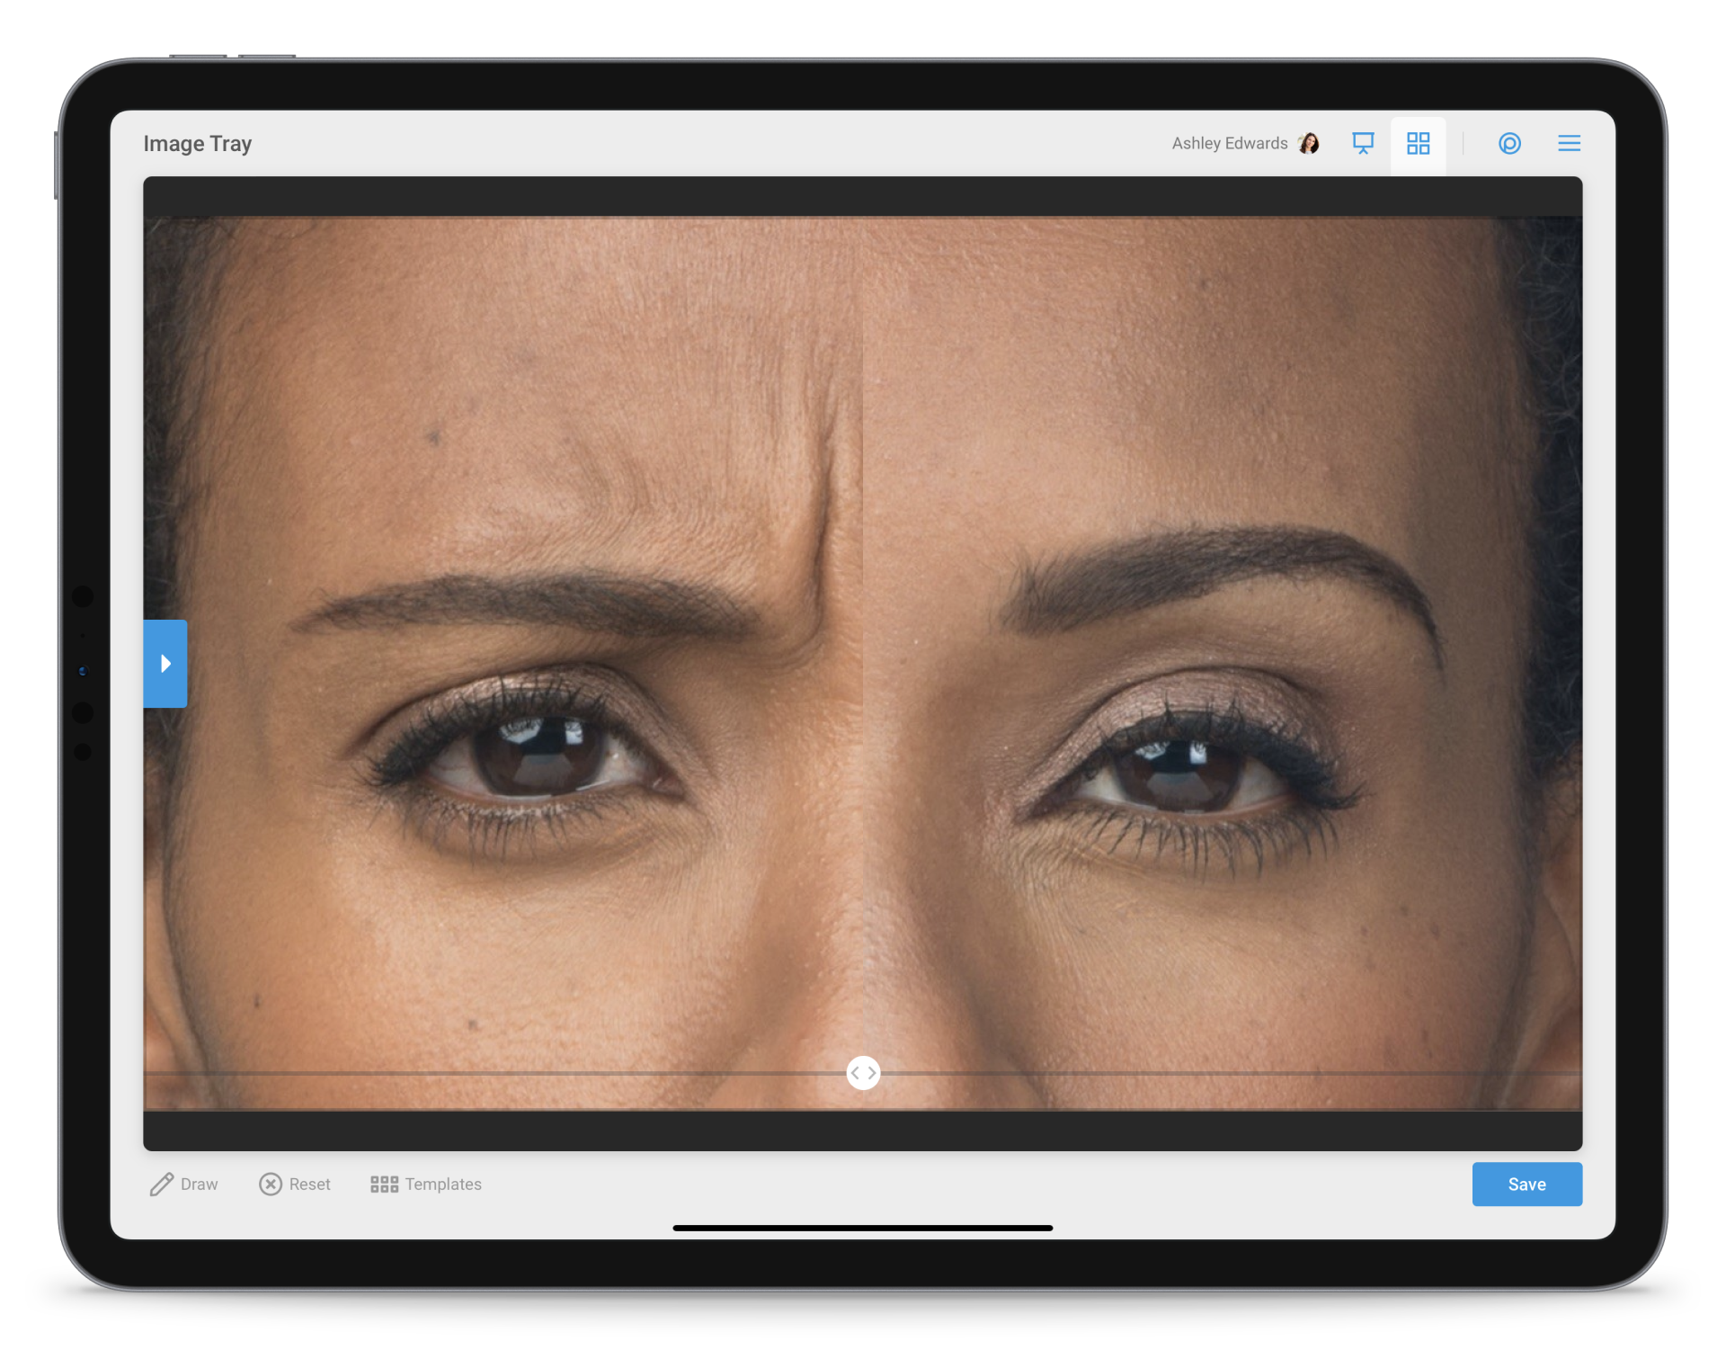Screen dimensions: 1726x1350
Task: Click the slider track right of handle
Action: tap(1223, 1073)
